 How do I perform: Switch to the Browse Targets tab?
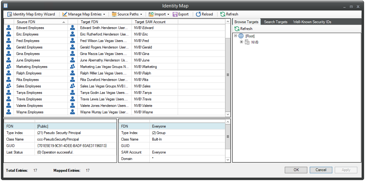246,22
